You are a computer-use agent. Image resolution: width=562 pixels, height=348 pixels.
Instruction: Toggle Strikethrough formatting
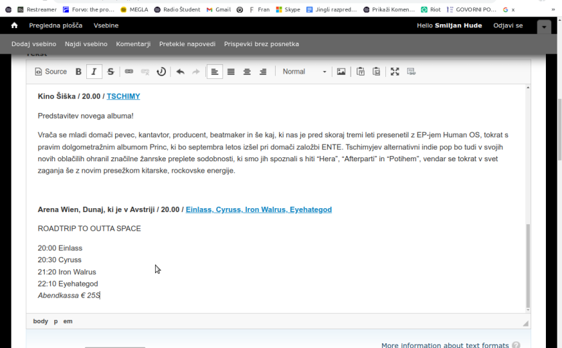[110, 72]
